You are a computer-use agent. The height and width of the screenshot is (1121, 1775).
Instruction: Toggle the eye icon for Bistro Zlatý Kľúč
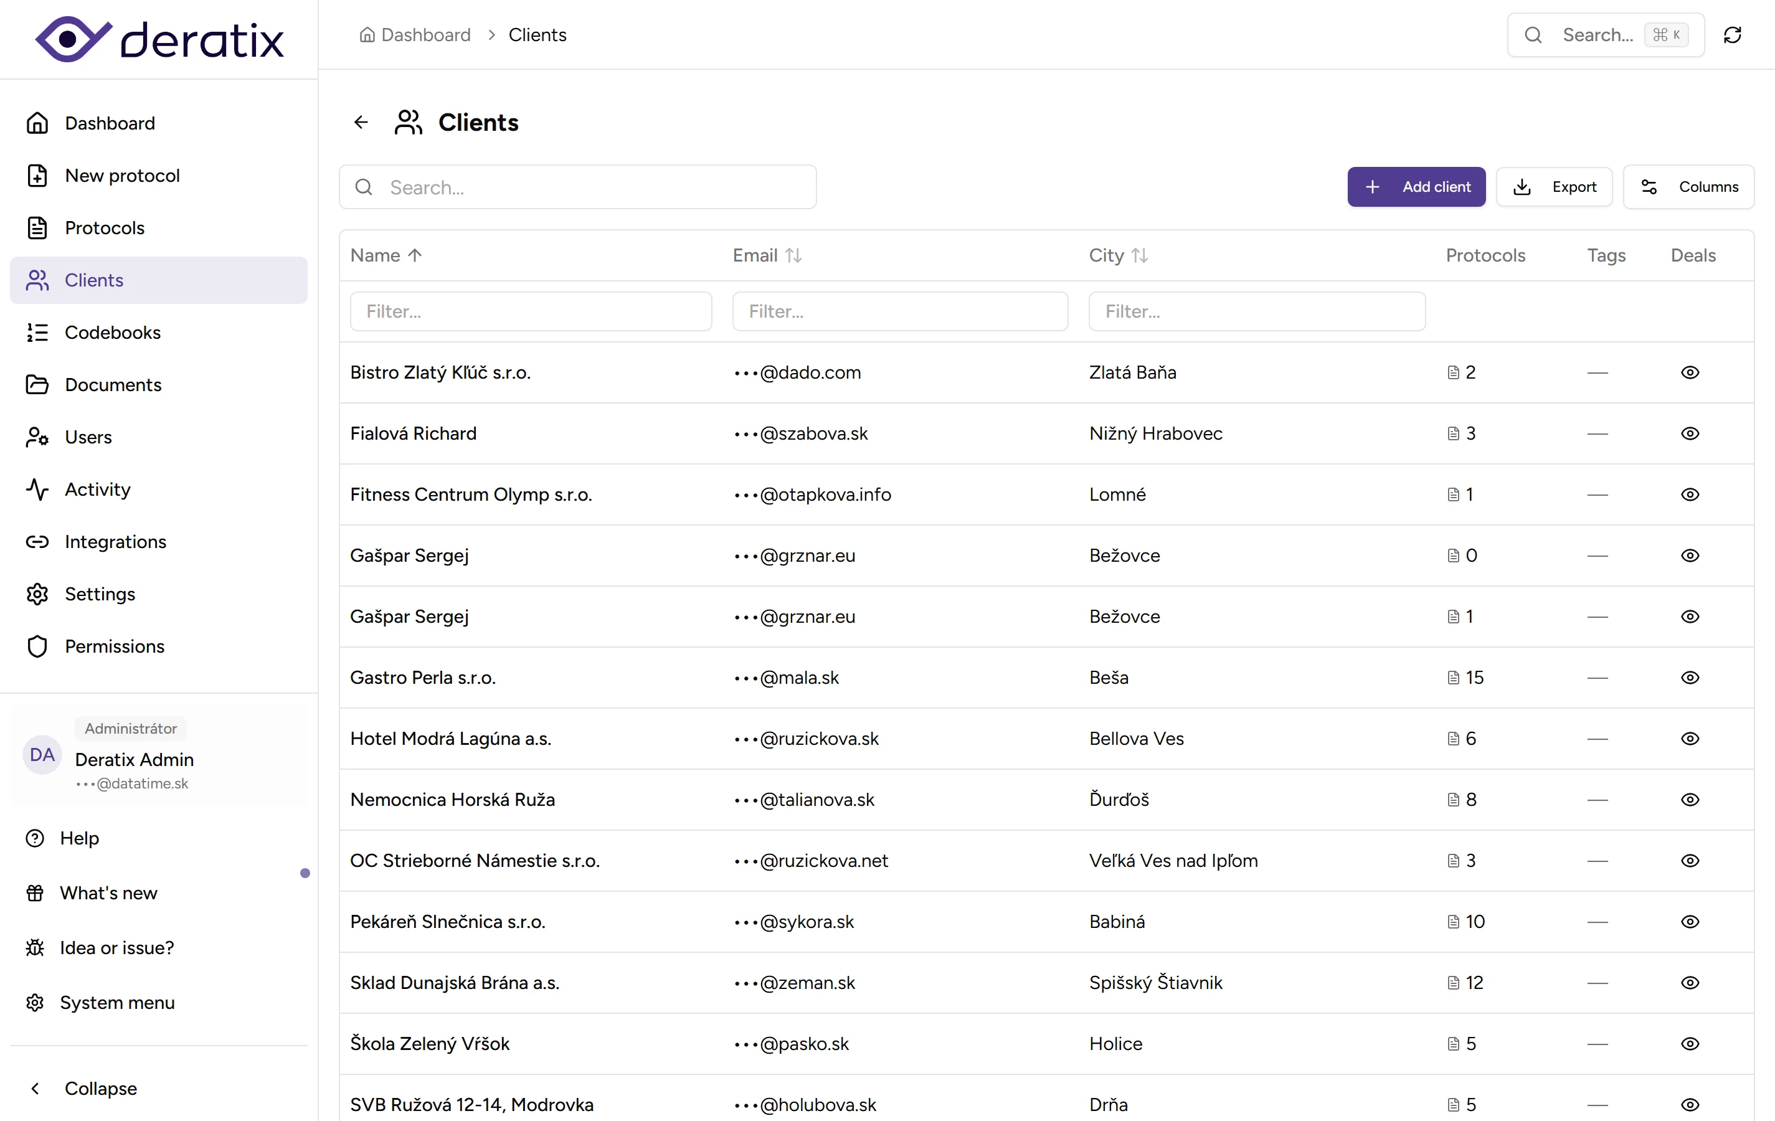(1690, 372)
